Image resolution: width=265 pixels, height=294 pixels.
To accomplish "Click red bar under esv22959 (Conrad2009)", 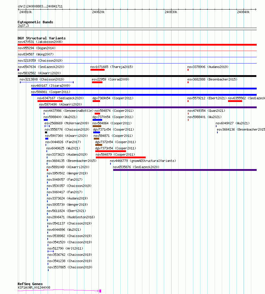I will pyautogui.click(x=97, y=82).
